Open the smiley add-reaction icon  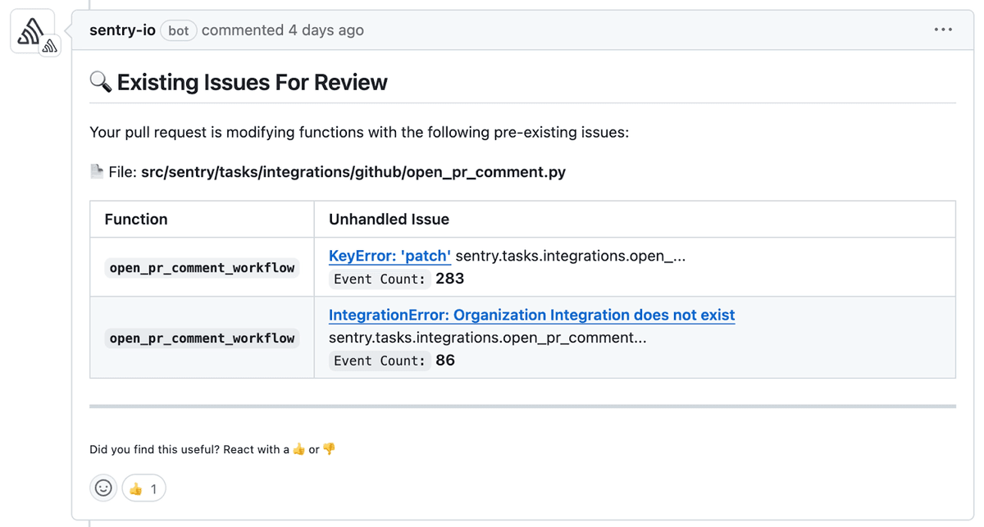tap(103, 488)
